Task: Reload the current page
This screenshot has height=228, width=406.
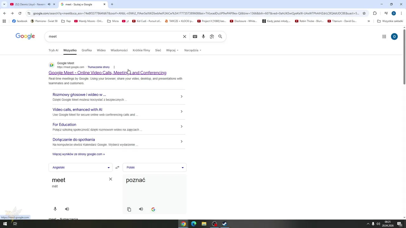Action: (x=20, y=13)
